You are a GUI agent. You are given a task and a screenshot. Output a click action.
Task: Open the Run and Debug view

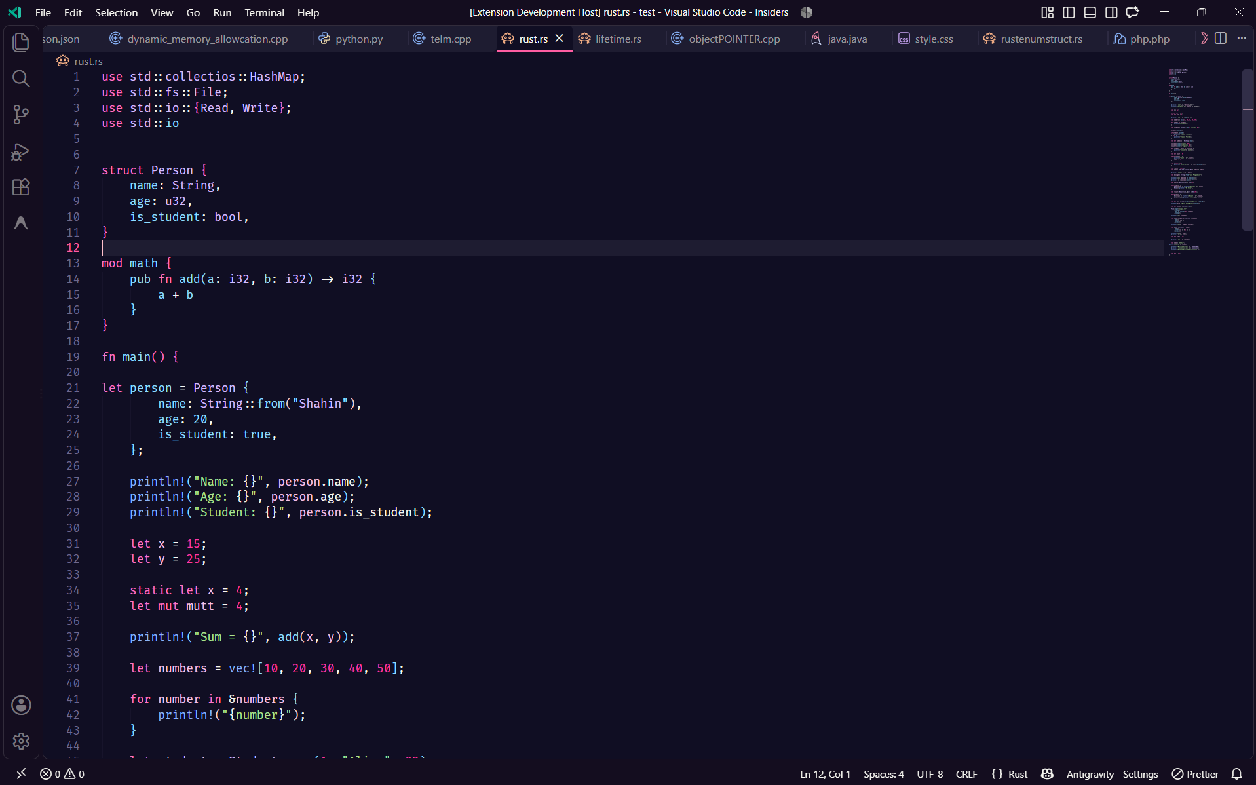[x=21, y=151]
